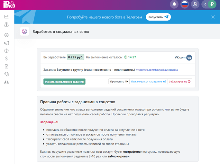Viewport: 220px width, 164px height.
Task: Open the question mark help icon
Action: (6, 51)
